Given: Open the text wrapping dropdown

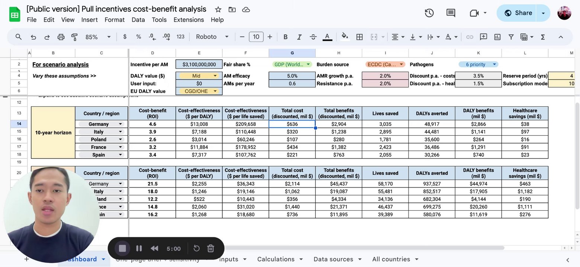Looking at the screenshot, I should click(x=434, y=37).
